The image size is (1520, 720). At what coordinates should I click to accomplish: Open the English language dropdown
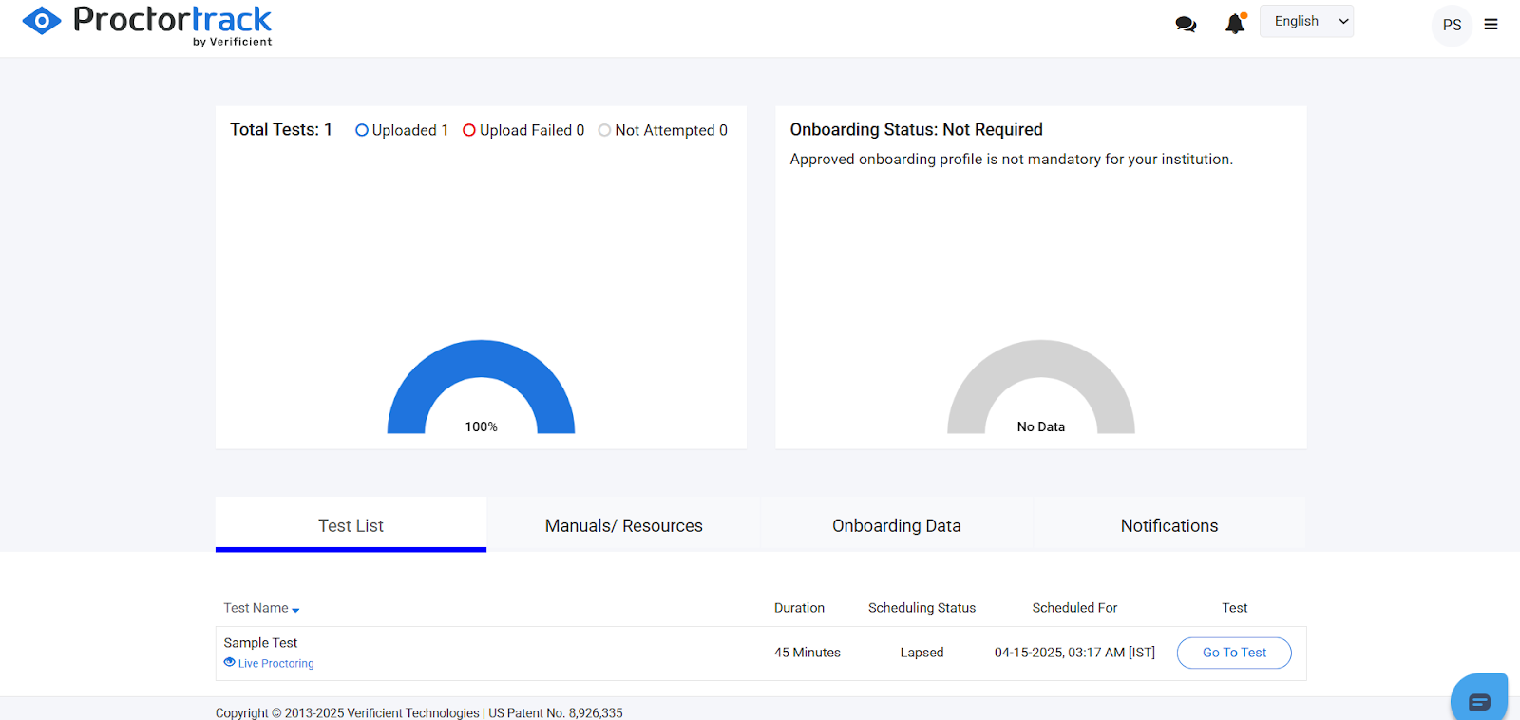1306,21
